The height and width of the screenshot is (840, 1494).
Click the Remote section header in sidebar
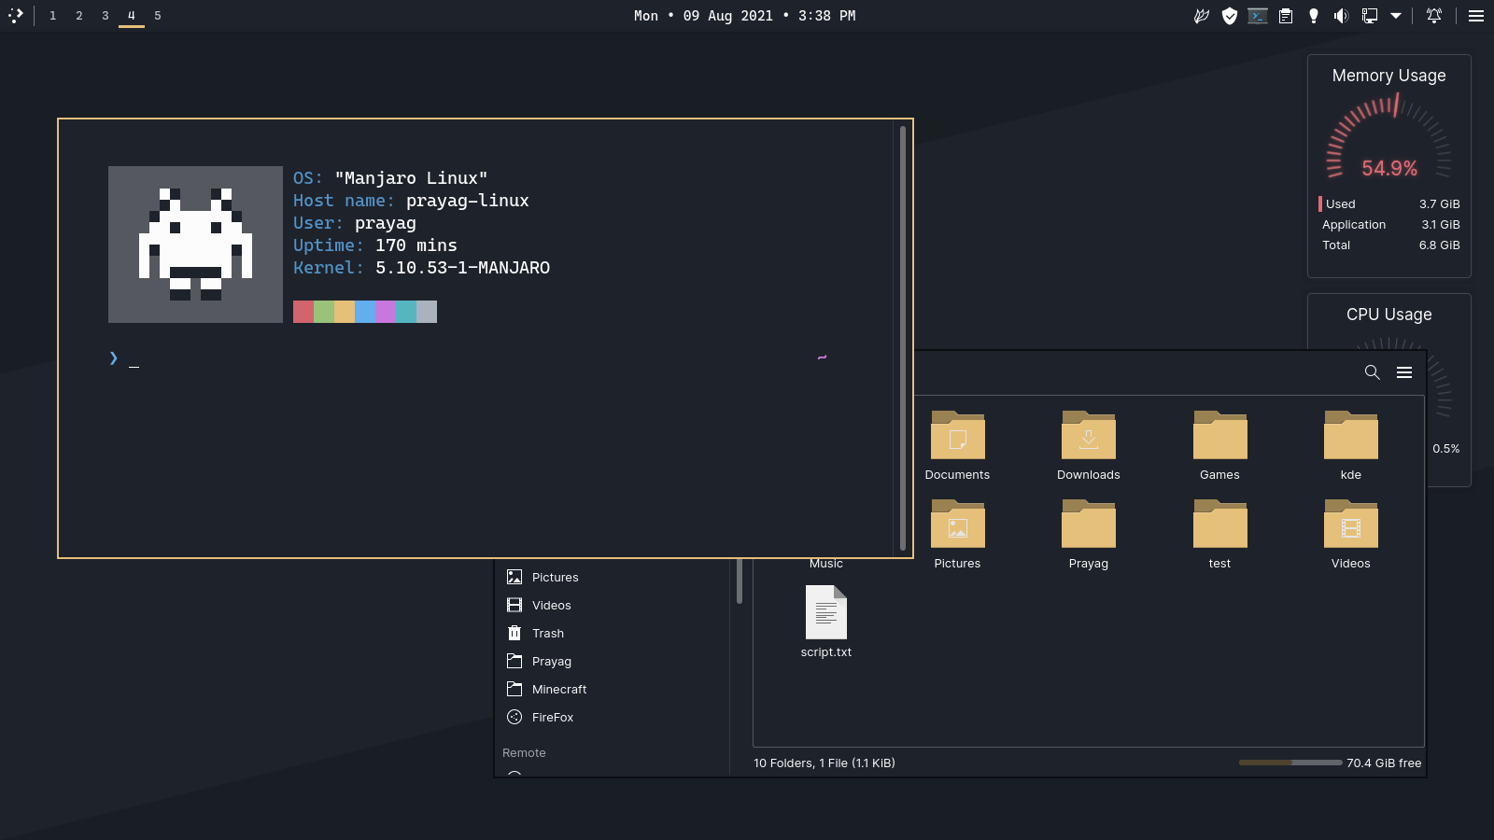[x=524, y=753]
